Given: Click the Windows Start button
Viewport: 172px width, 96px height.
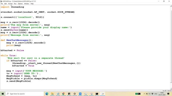Looking at the screenshot, I should (3, 94).
